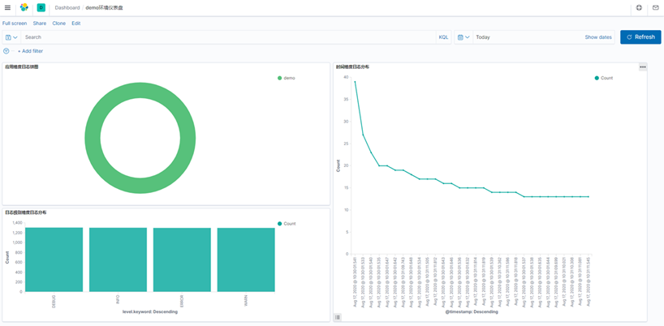Click the demo legend label
This screenshot has width=664, height=326.
click(289, 78)
